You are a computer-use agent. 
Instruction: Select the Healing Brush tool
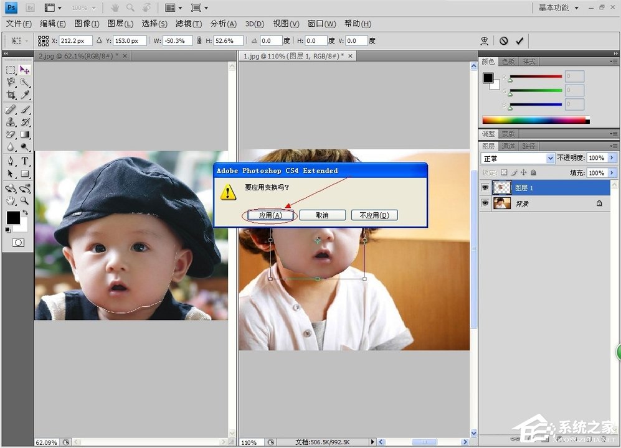[x=11, y=110]
